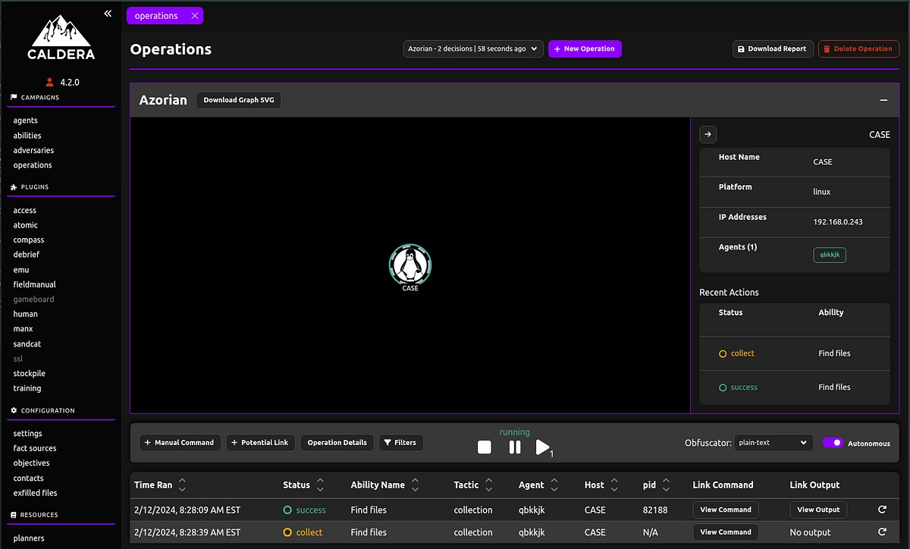This screenshot has height=549, width=910.
Task: Sort the table by Tactic
Action: click(x=489, y=485)
